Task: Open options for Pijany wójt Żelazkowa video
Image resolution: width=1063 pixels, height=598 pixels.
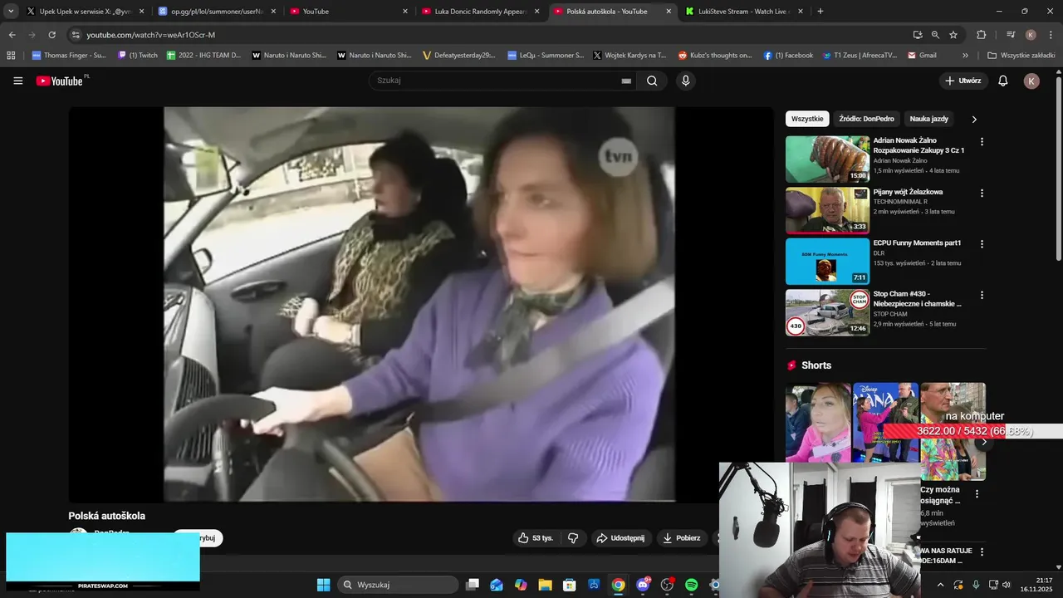Action: (x=982, y=194)
